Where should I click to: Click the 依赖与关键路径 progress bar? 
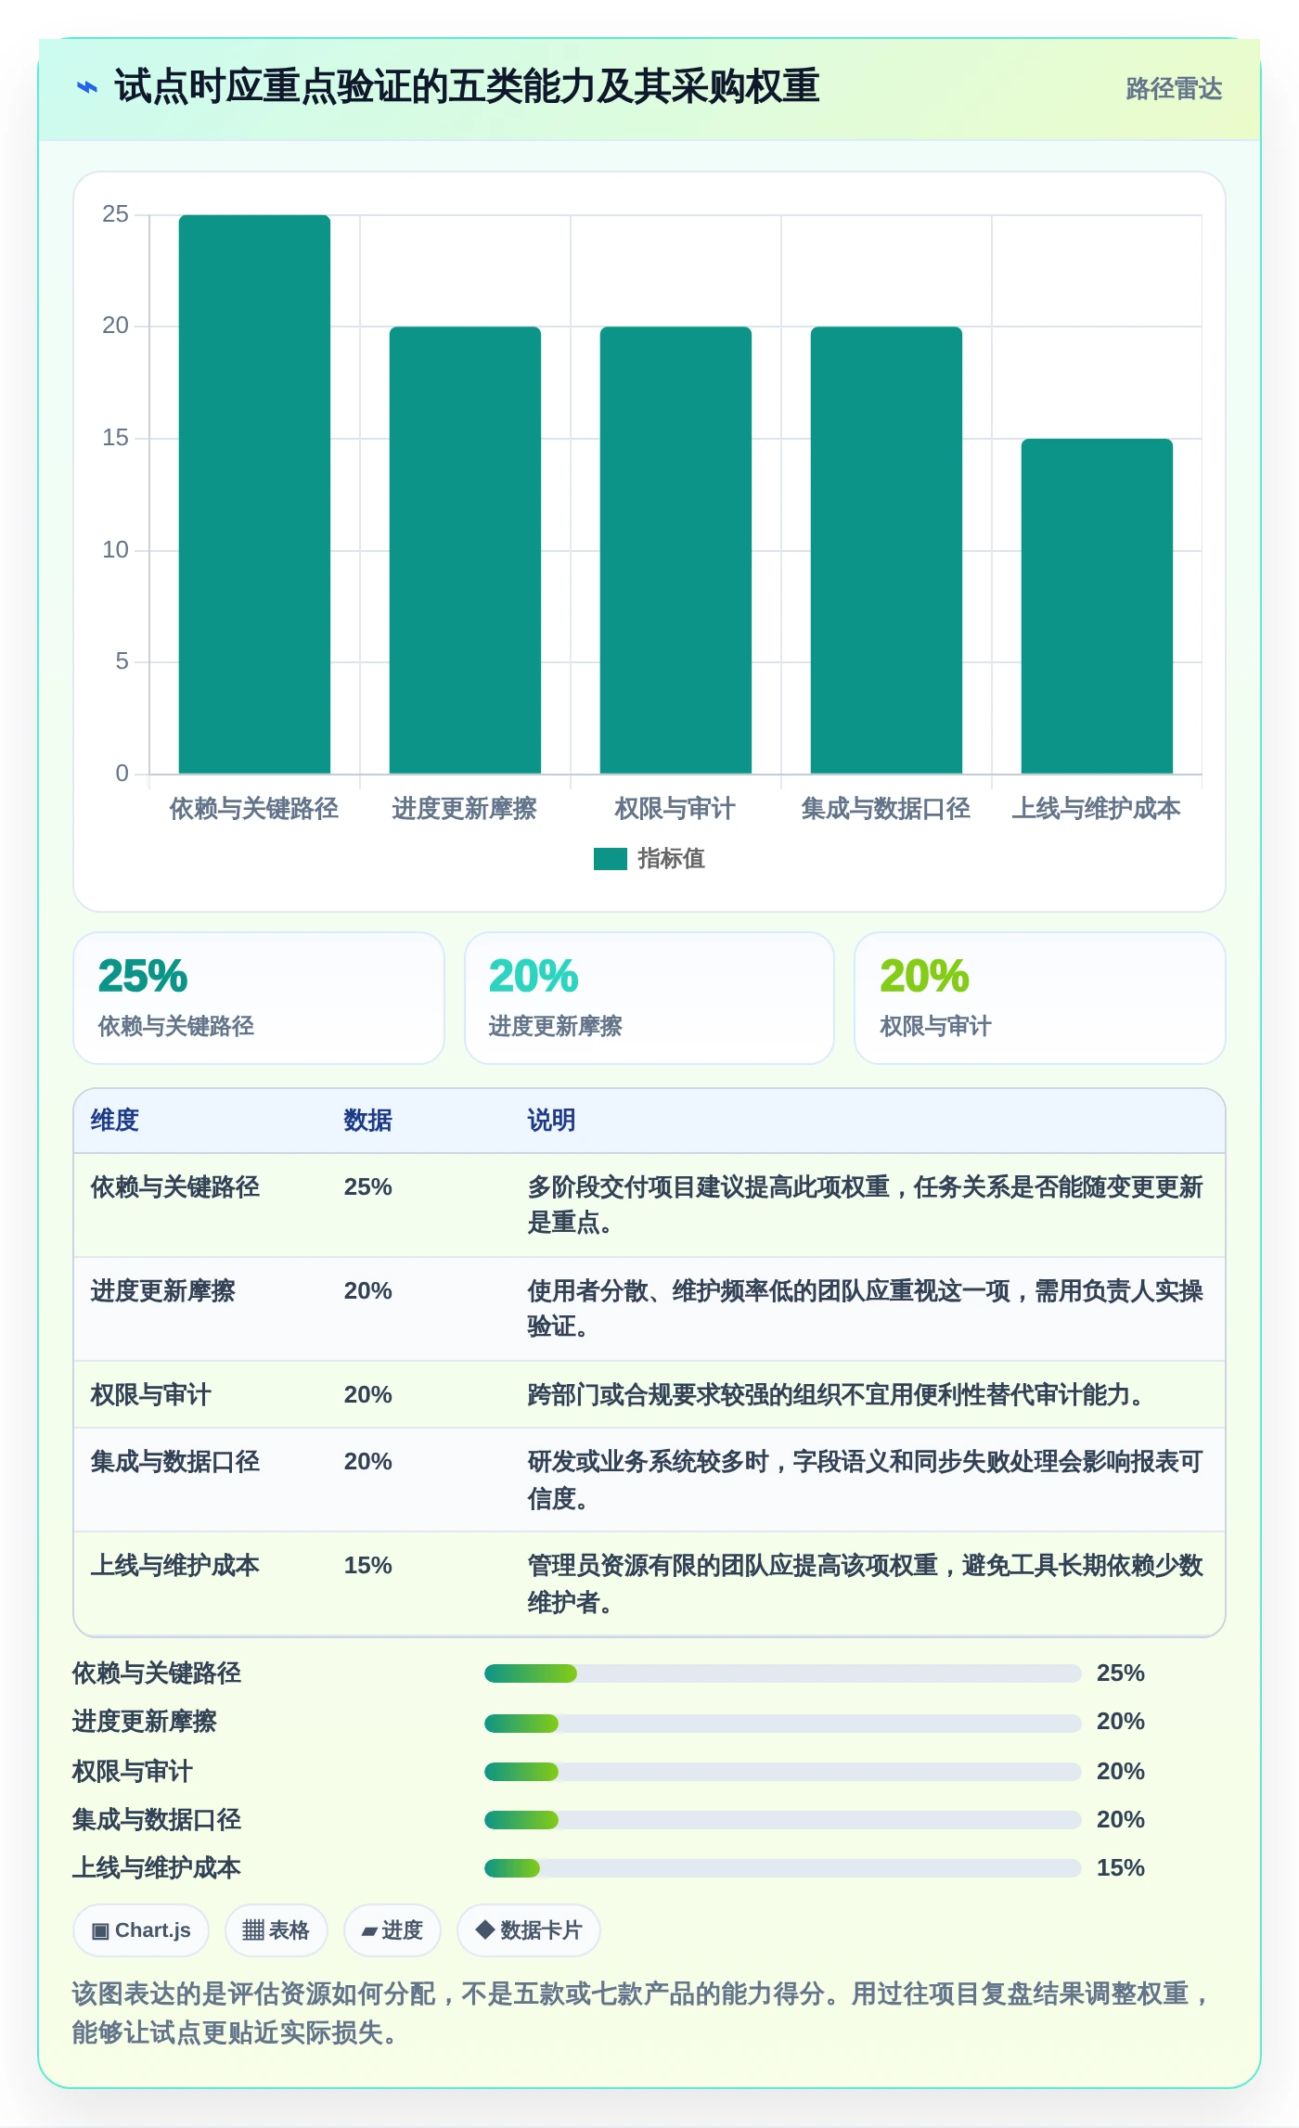pyautogui.click(x=782, y=1673)
